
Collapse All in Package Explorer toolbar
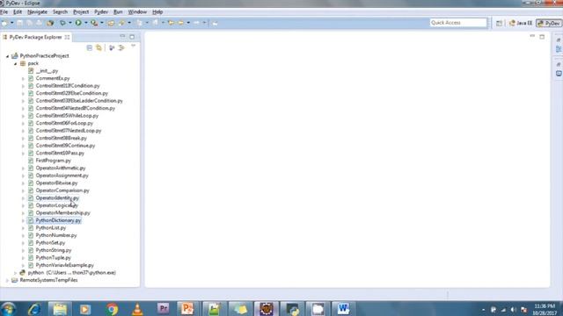coord(90,47)
